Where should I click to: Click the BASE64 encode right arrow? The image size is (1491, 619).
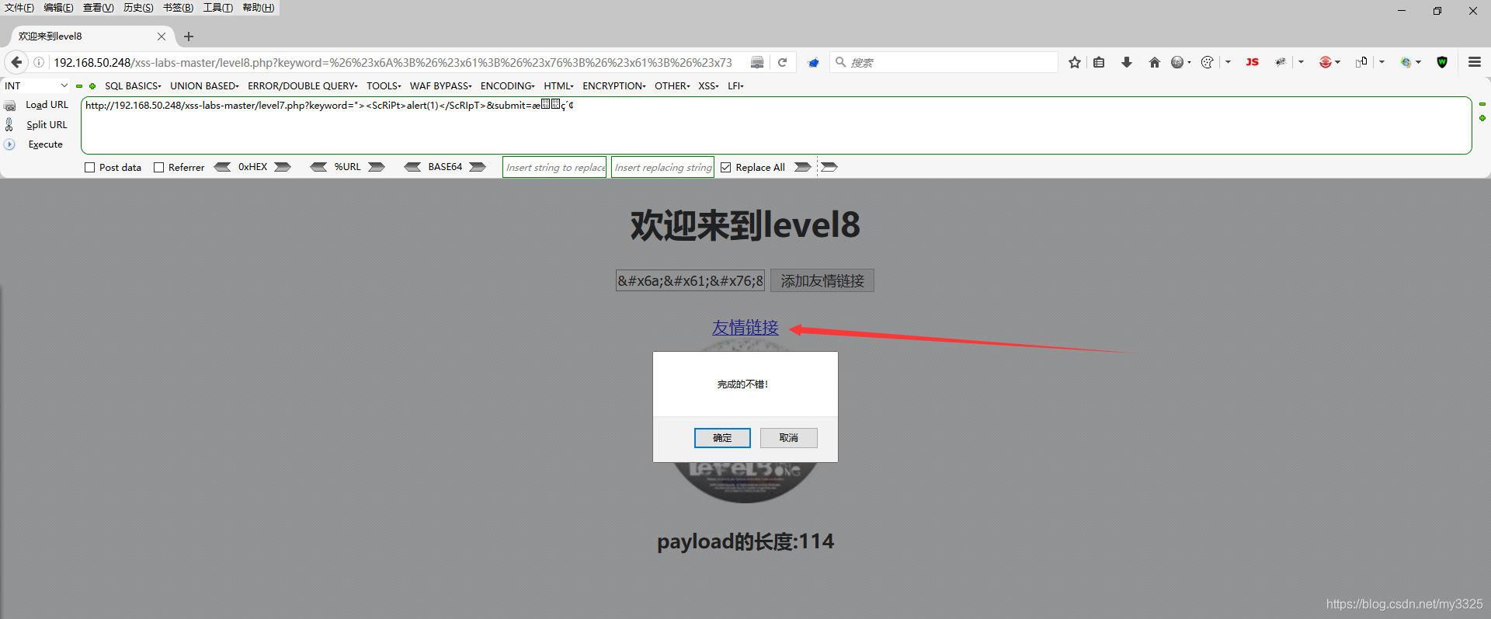[478, 167]
